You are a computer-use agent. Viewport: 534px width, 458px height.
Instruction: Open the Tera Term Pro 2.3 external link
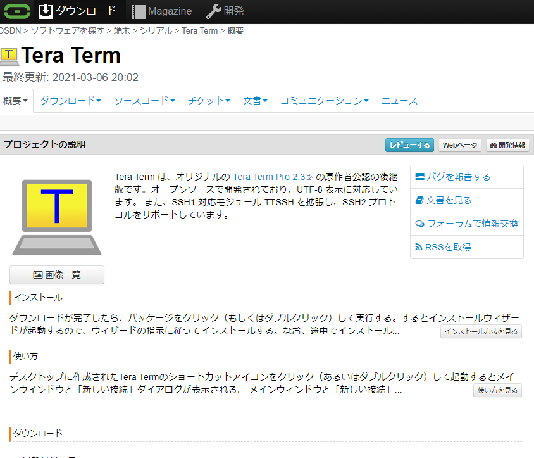pyautogui.click(x=273, y=177)
